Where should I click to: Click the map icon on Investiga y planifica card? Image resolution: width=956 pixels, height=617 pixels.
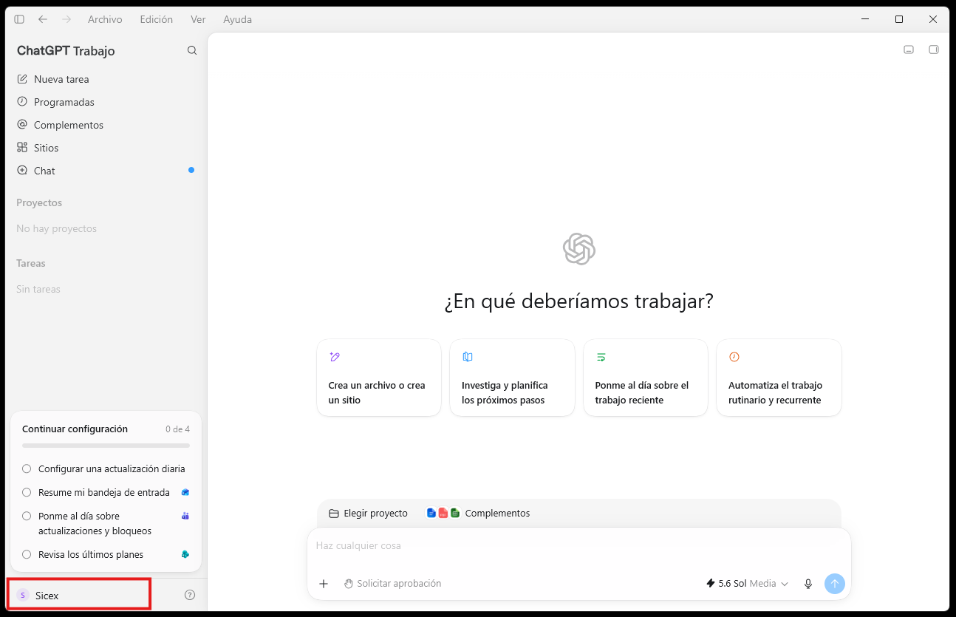point(468,357)
